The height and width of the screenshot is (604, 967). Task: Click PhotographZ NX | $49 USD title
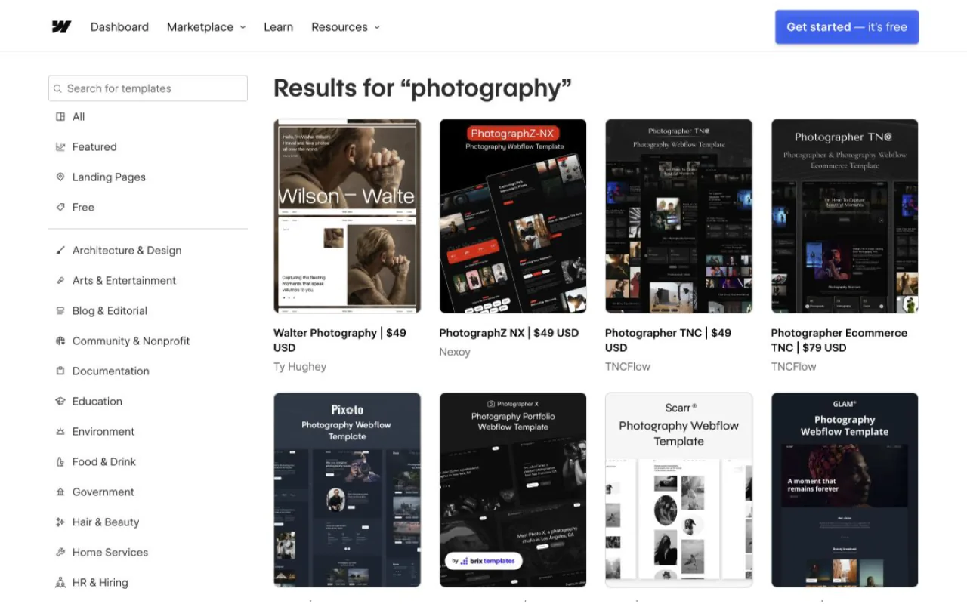[509, 333]
